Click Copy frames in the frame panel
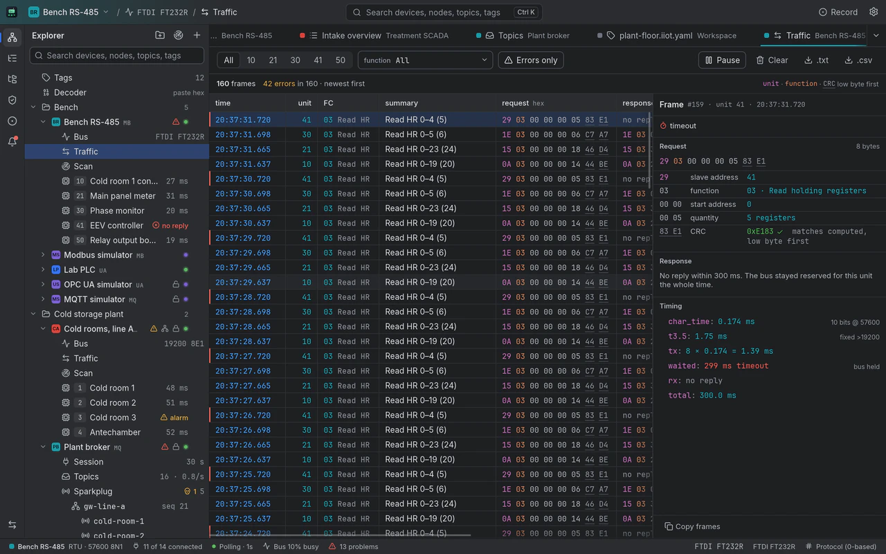 click(692, 526)
